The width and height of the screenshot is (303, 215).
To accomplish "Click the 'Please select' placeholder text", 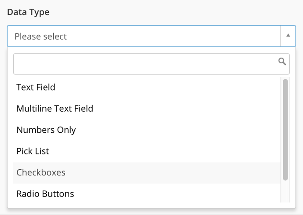I will (x=41, y=36).
